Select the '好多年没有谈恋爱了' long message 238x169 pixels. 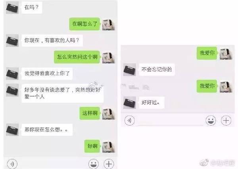pos(63,93)
